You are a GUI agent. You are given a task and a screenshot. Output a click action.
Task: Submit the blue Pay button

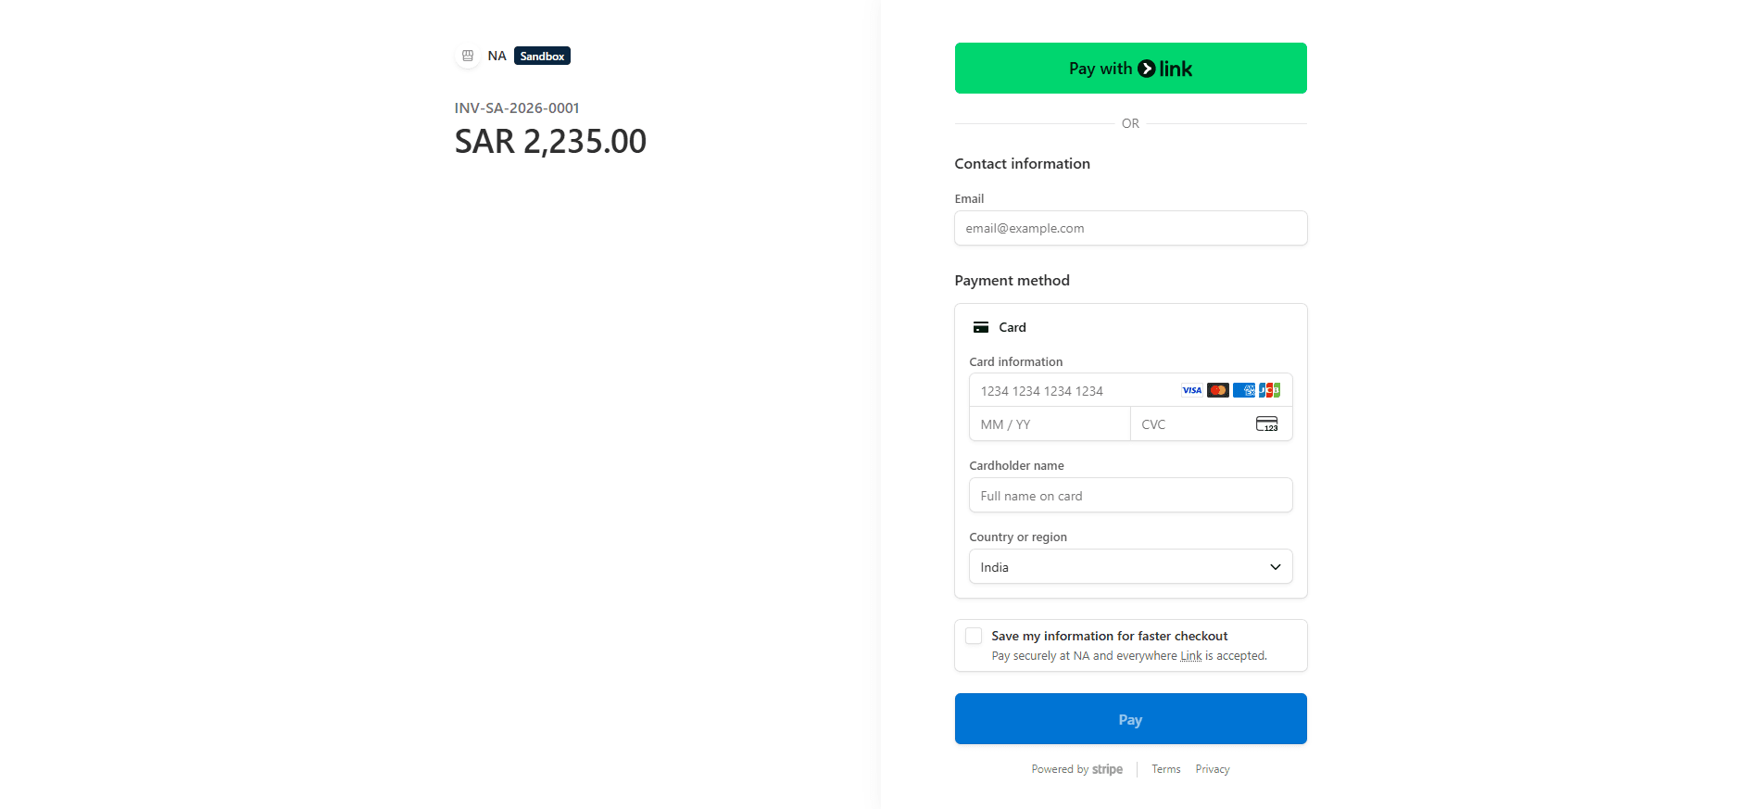(1131, 719)
